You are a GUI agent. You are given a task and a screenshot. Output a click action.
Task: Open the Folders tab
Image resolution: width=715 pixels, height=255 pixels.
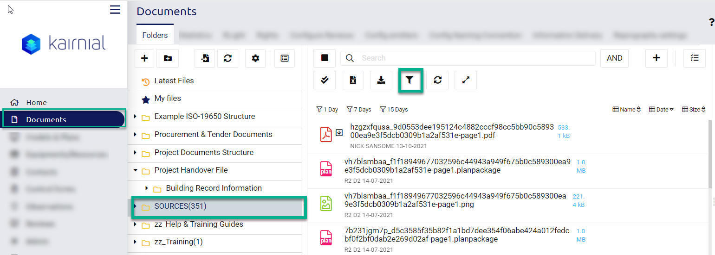(155, 35)
